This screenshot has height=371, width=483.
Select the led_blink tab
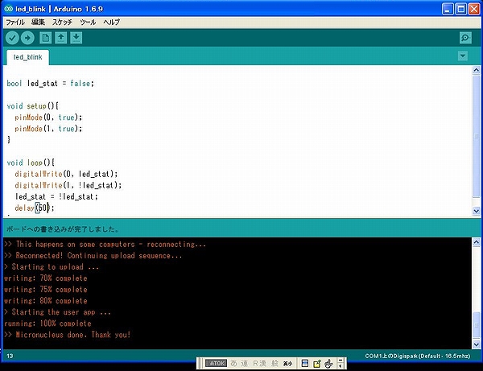27,57
